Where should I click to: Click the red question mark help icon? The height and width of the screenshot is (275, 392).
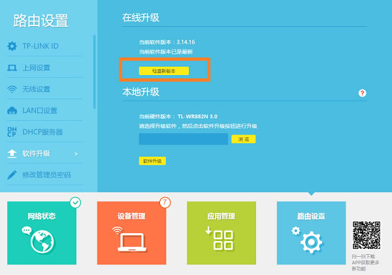pos(362,94)
